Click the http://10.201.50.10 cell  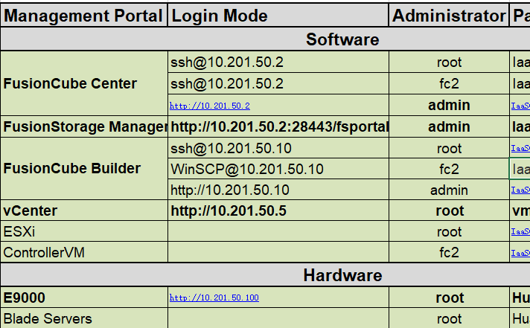[x=230, y=190]
